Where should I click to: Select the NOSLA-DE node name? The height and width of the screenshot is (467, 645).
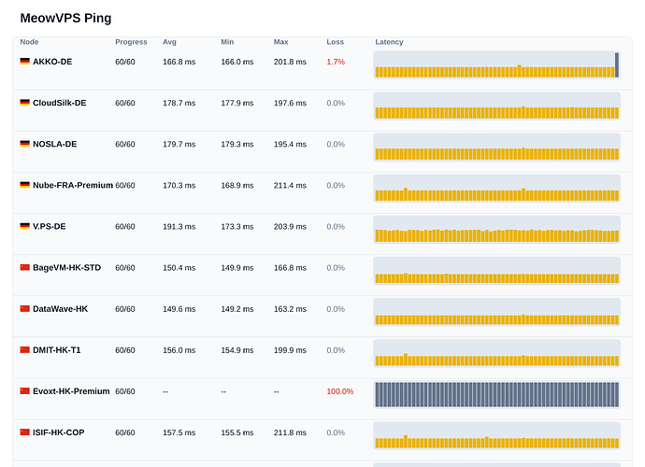55,144
